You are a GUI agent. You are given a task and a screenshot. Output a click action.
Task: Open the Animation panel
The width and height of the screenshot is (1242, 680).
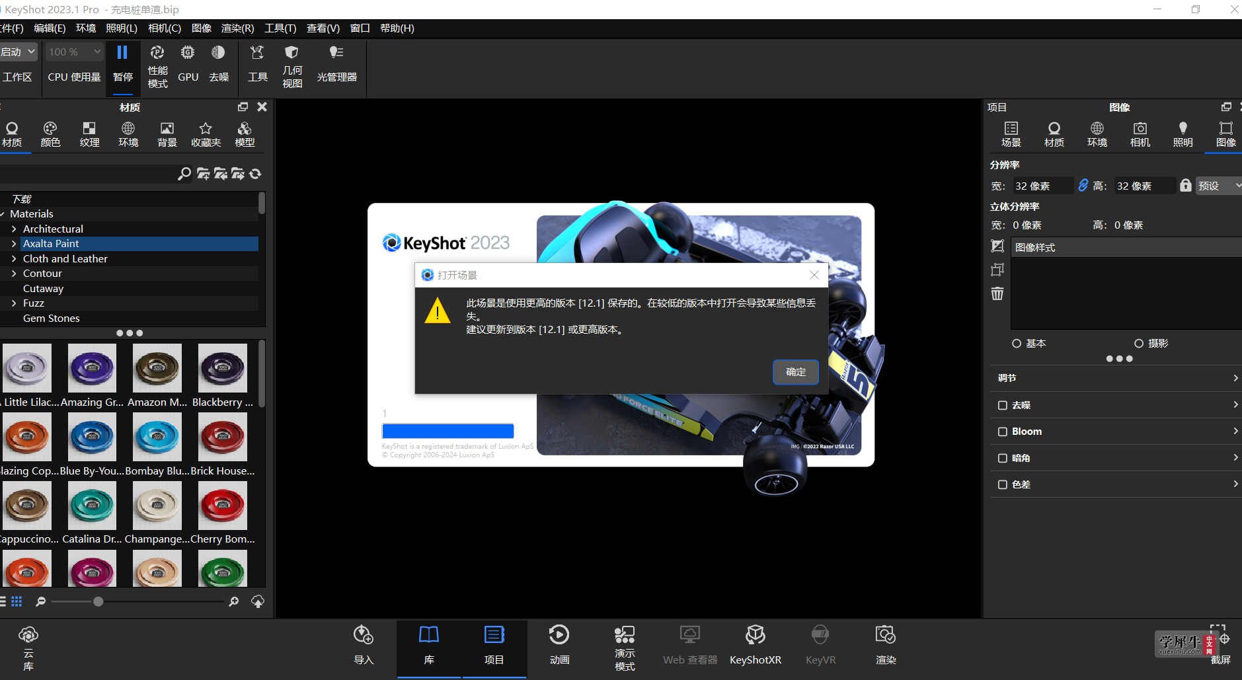559,645
